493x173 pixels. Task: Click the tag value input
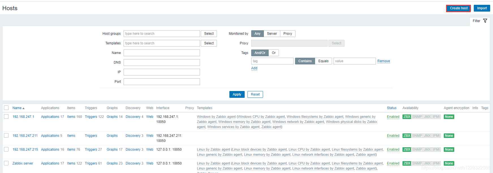pos(354,61)
